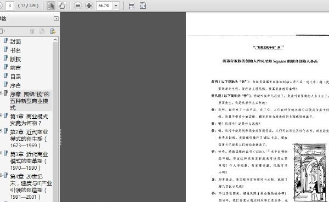This screenshot has height=202, width=329.
Task: Click the bookmark page icon beside 第1章
Action: coord(5,116)
